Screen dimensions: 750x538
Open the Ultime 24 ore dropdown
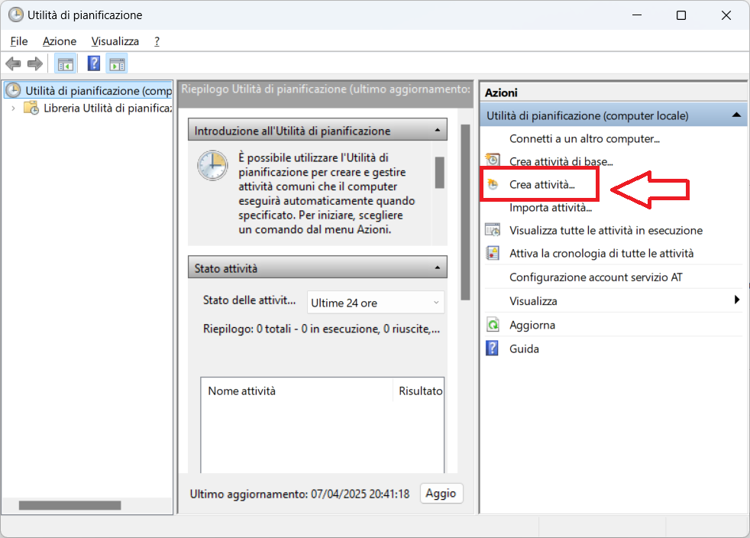pyautogui.click(x=375, y=303)
